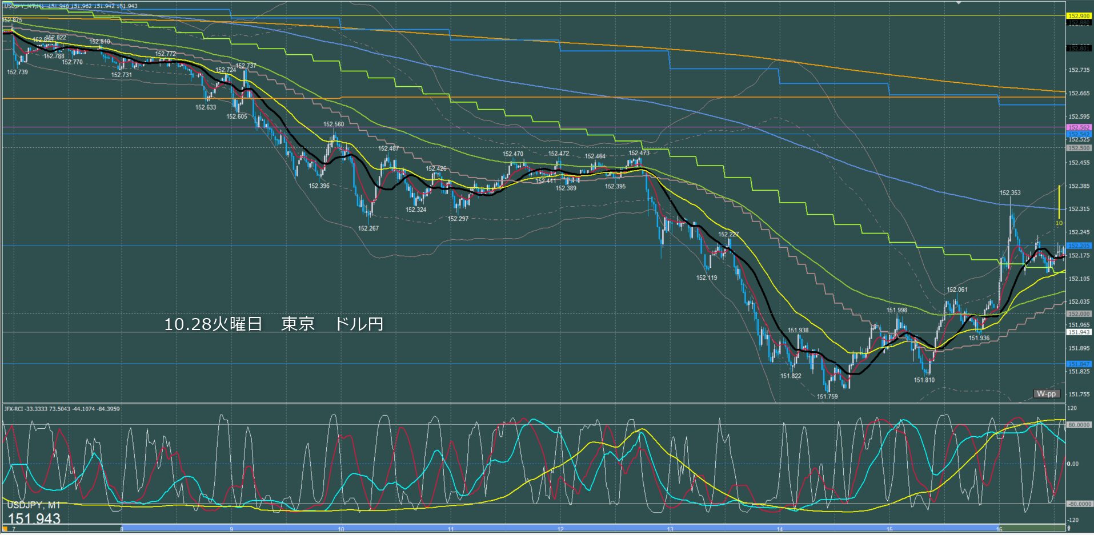Click the chart shift triangle marker at top

960,3
